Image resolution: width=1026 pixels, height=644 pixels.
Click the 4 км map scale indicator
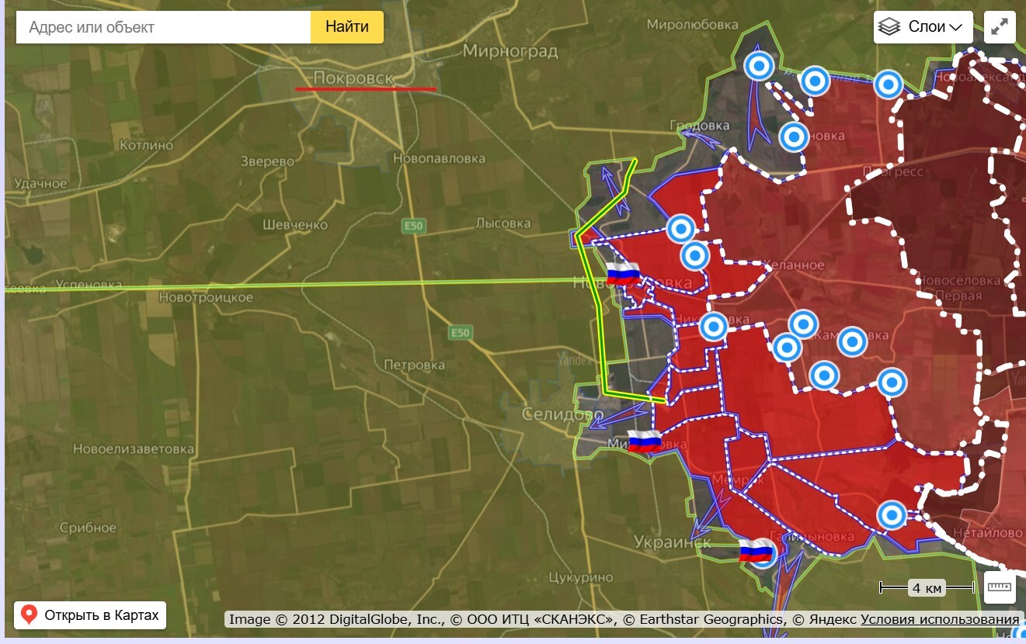click(927, 588)
